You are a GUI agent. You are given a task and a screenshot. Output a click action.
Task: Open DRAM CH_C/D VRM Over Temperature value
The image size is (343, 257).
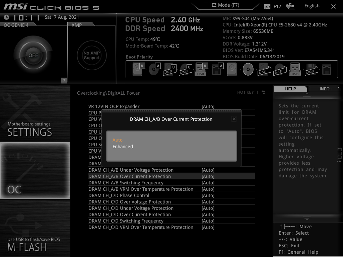[208, 227]
